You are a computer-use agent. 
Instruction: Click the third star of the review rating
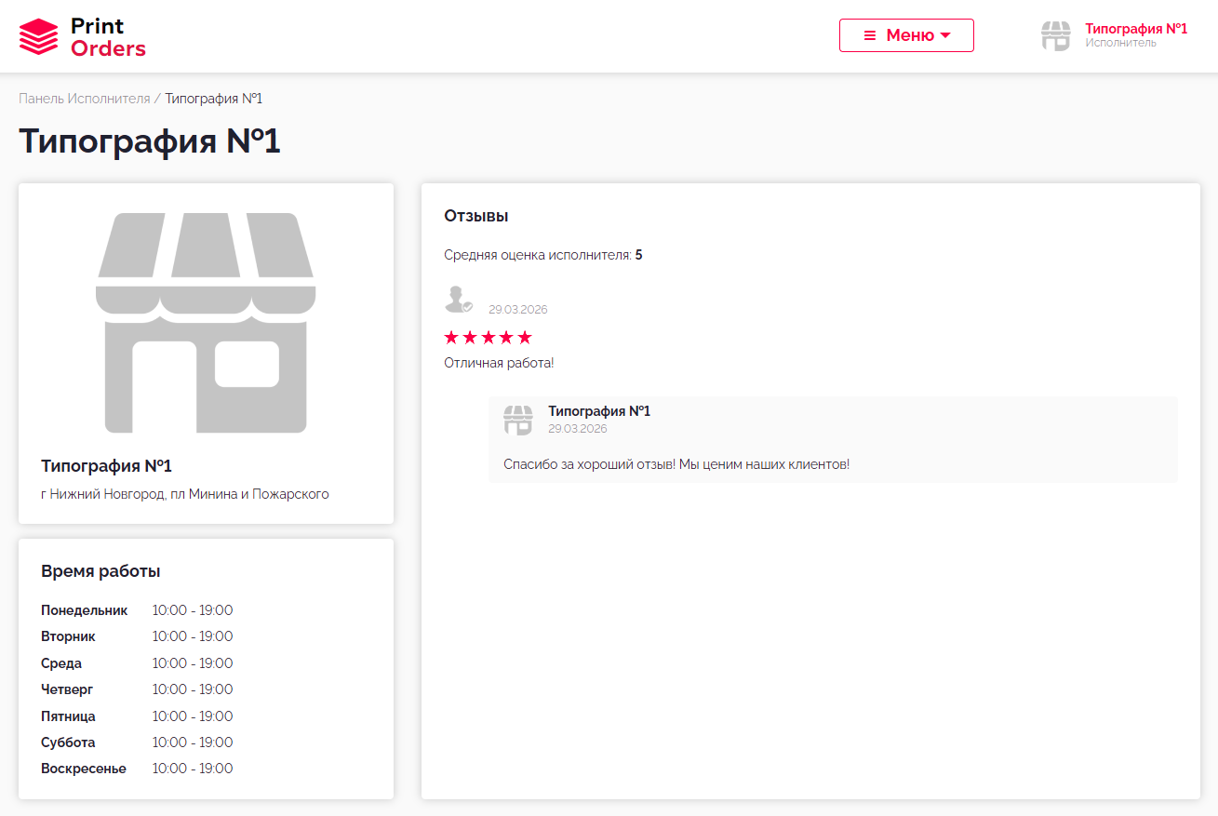pos(489,337)
